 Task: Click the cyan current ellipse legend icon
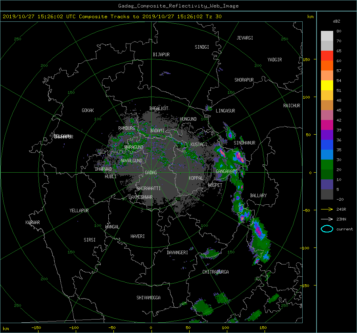327,229
